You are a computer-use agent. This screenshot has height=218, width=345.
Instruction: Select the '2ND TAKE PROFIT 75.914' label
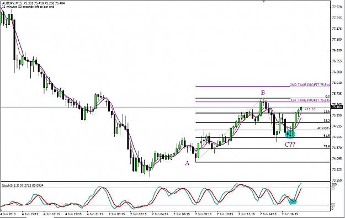tap(310, 84)
